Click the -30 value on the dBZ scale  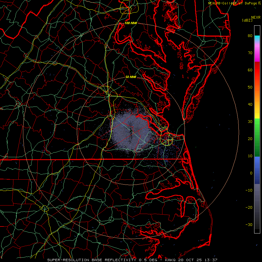(249, 224)
